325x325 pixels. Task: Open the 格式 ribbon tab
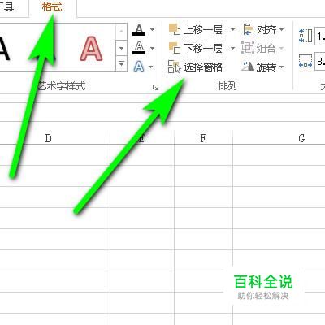pyautogui.click(x=52, y=7)
